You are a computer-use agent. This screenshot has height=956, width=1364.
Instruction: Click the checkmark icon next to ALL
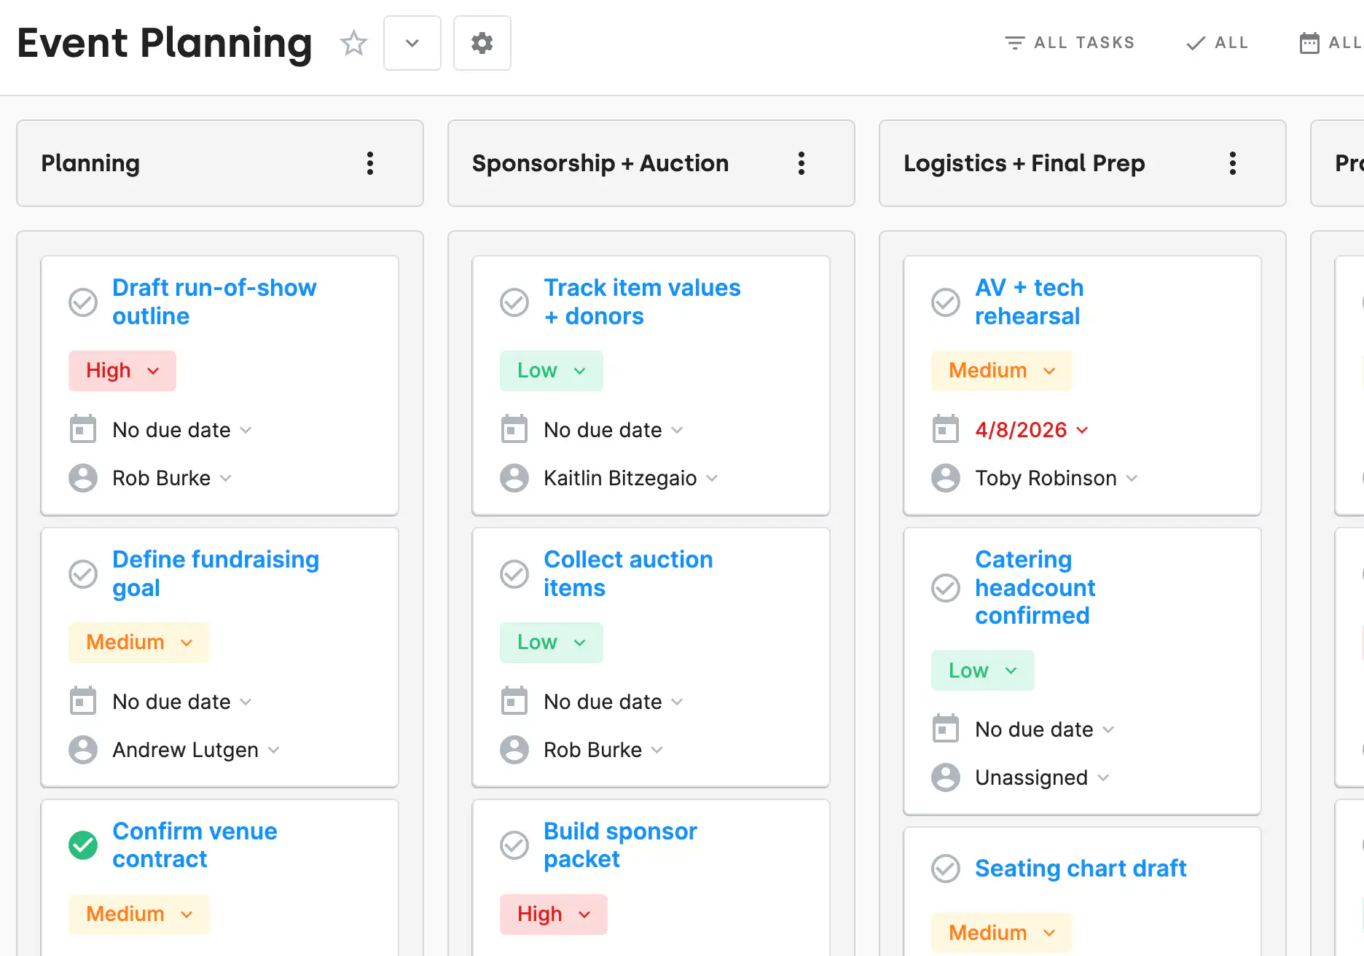(x=1196, y=43)
